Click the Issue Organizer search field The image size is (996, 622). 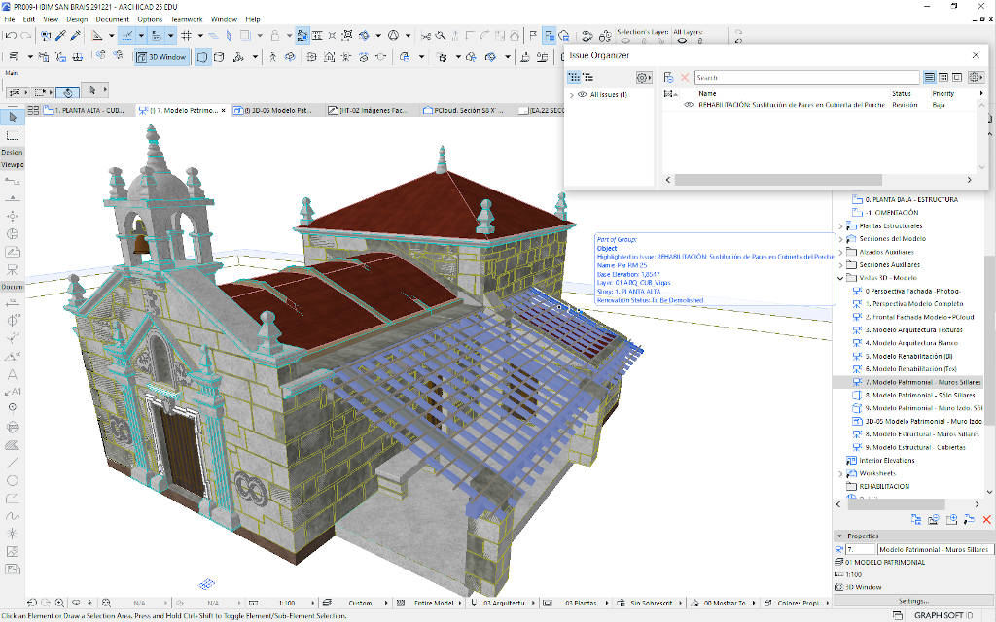point(806,77)
